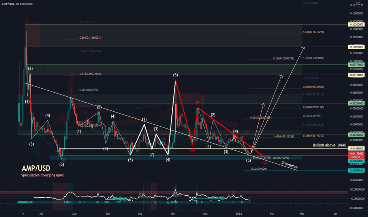Image resolution: width=368 pixels, height=217 pixels.
Task: Click the 1.272(0.10078039) Fibonacci label
Action: (314, 58)
